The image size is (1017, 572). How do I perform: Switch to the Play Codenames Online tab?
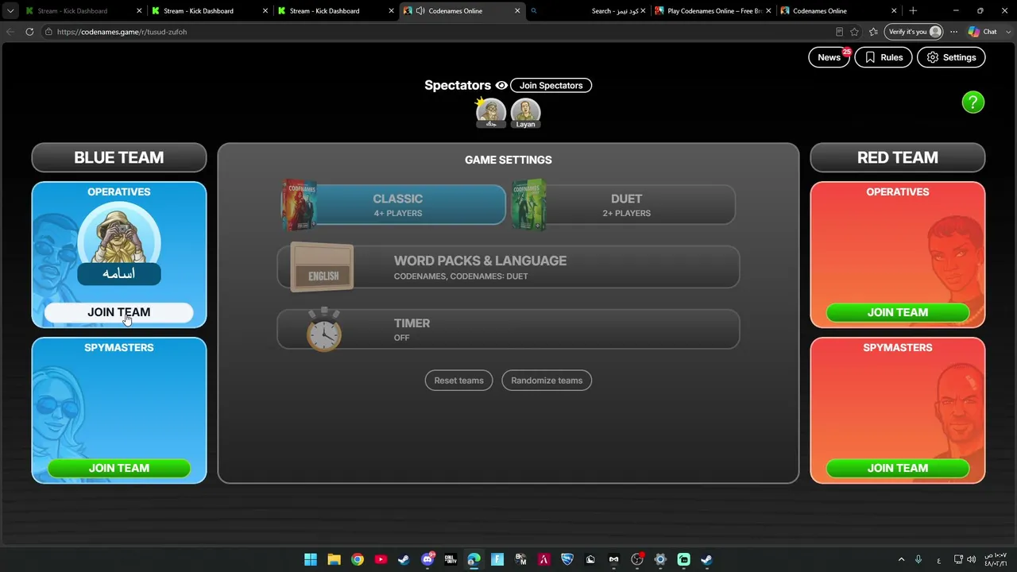(x=713, y=11)
